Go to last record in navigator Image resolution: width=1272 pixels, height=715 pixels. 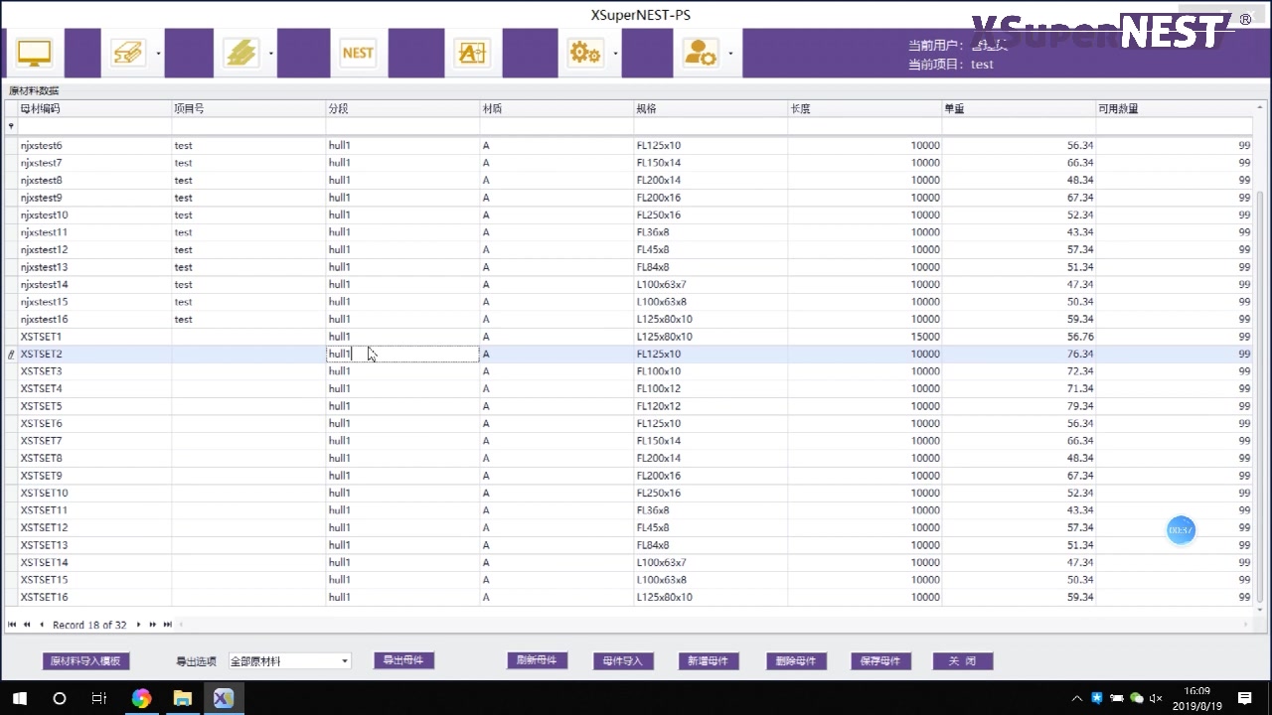pyautogui.click(x=168, y=625)
